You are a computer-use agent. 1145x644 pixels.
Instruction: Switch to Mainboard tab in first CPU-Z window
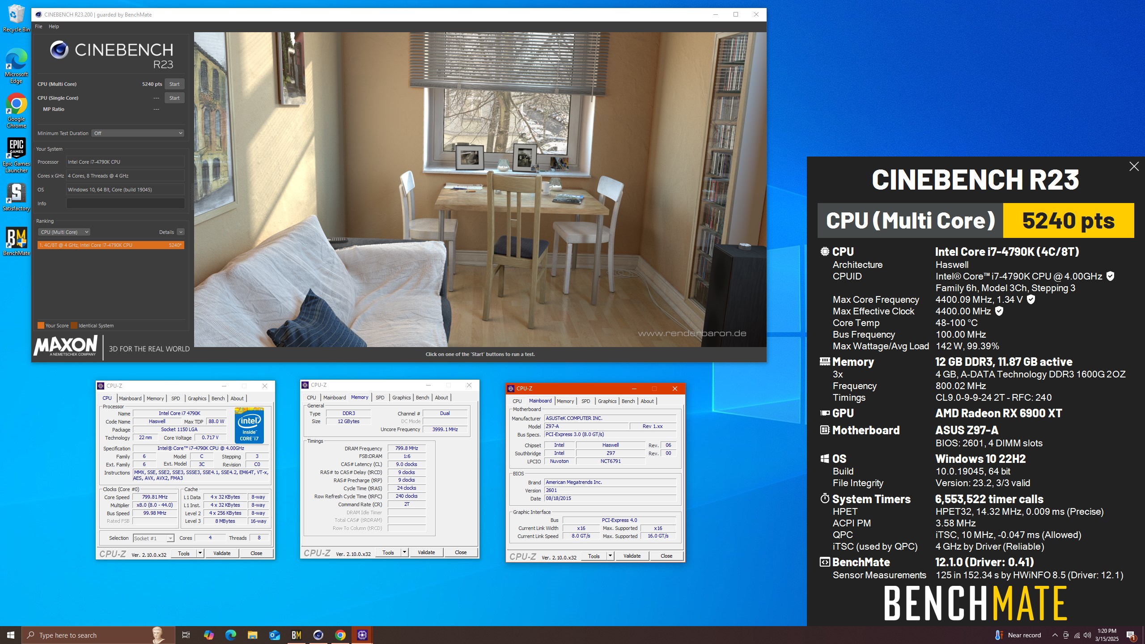pos(130,398)
